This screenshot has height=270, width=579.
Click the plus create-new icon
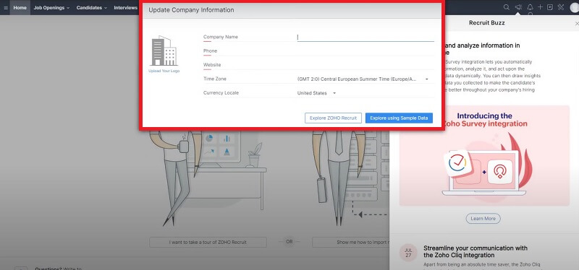coord(540,7)
